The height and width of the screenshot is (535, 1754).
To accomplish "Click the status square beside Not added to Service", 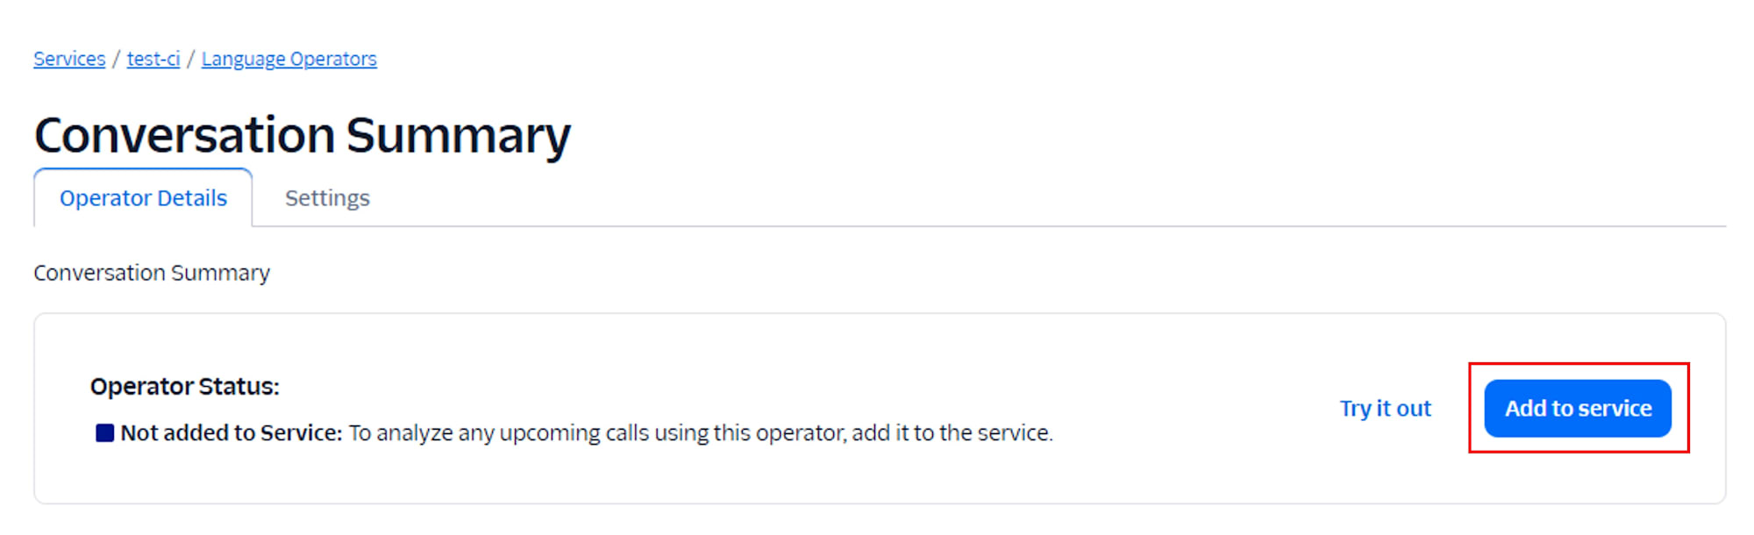I will click(x=104, y=432).
